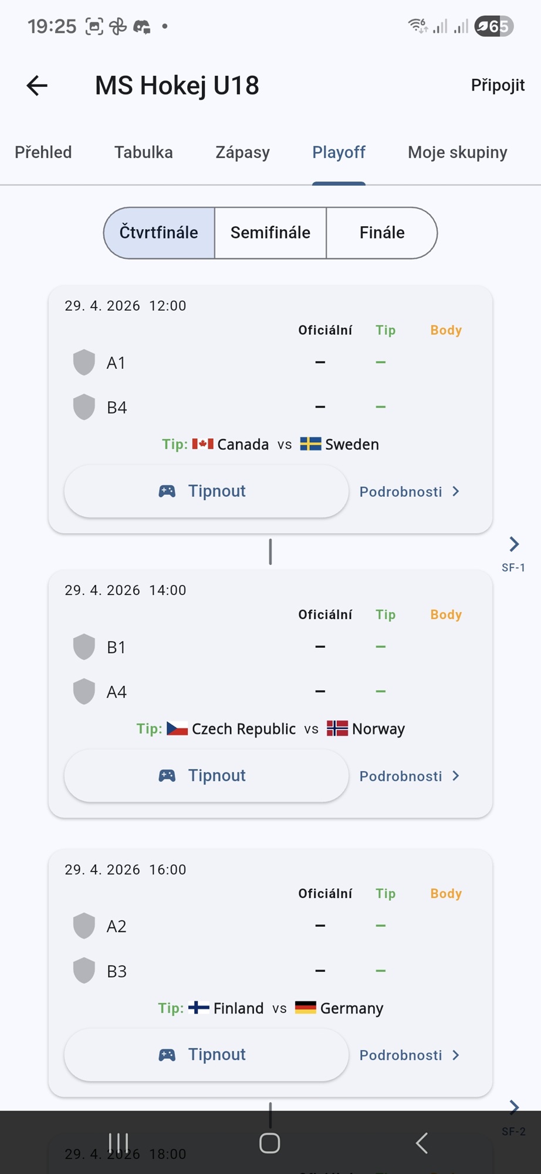Tap the back arrow in header
The height and width of the screenshot is (1174, 541).
click(37, 86)
